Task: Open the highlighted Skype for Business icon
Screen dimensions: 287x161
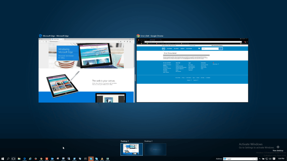Action: [x=91, y=159]
